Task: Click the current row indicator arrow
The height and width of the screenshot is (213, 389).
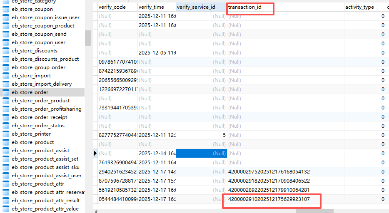Action: [x=95, y=154]
